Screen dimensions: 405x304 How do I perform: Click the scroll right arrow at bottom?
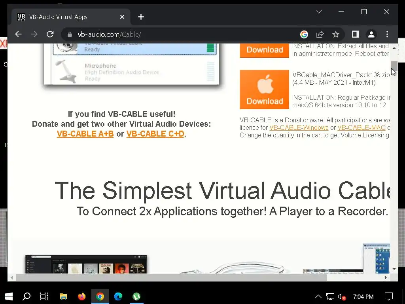(x=386, y=277)
